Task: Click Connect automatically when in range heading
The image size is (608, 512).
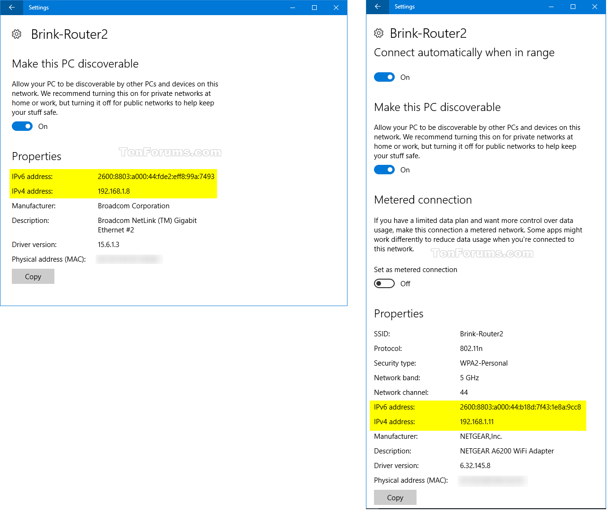Action: click(464, 52)
